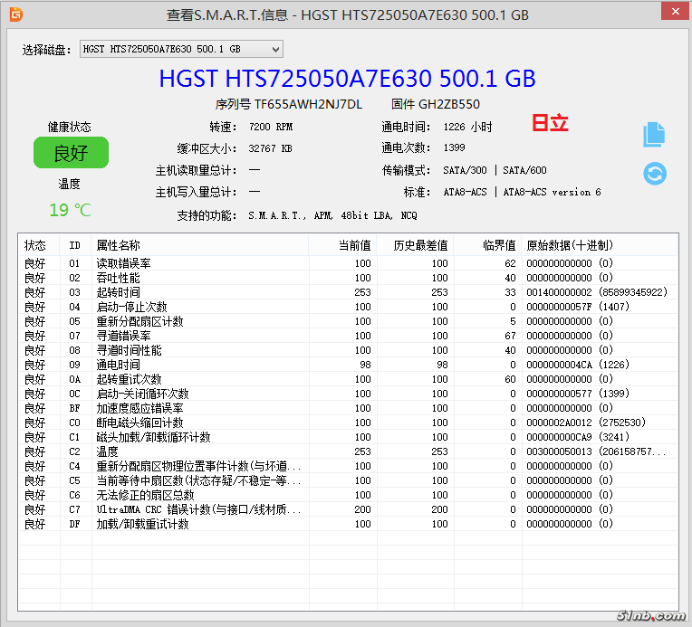Click the red 日立 brand logo
Image resolution: width=692 pixels, height=627 pixels.
(550, 124)
